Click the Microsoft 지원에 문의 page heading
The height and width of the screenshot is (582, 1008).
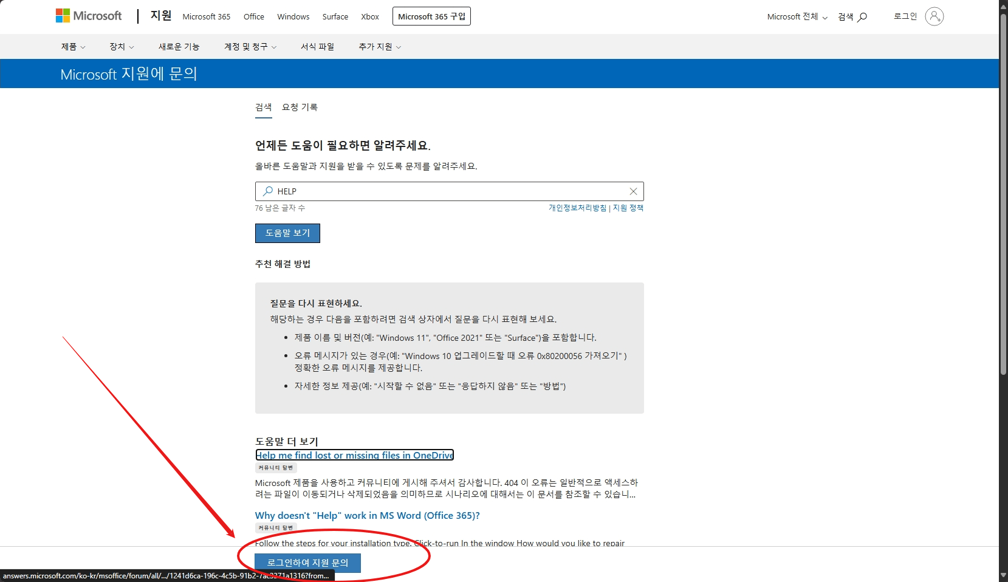tap(129, 74)
